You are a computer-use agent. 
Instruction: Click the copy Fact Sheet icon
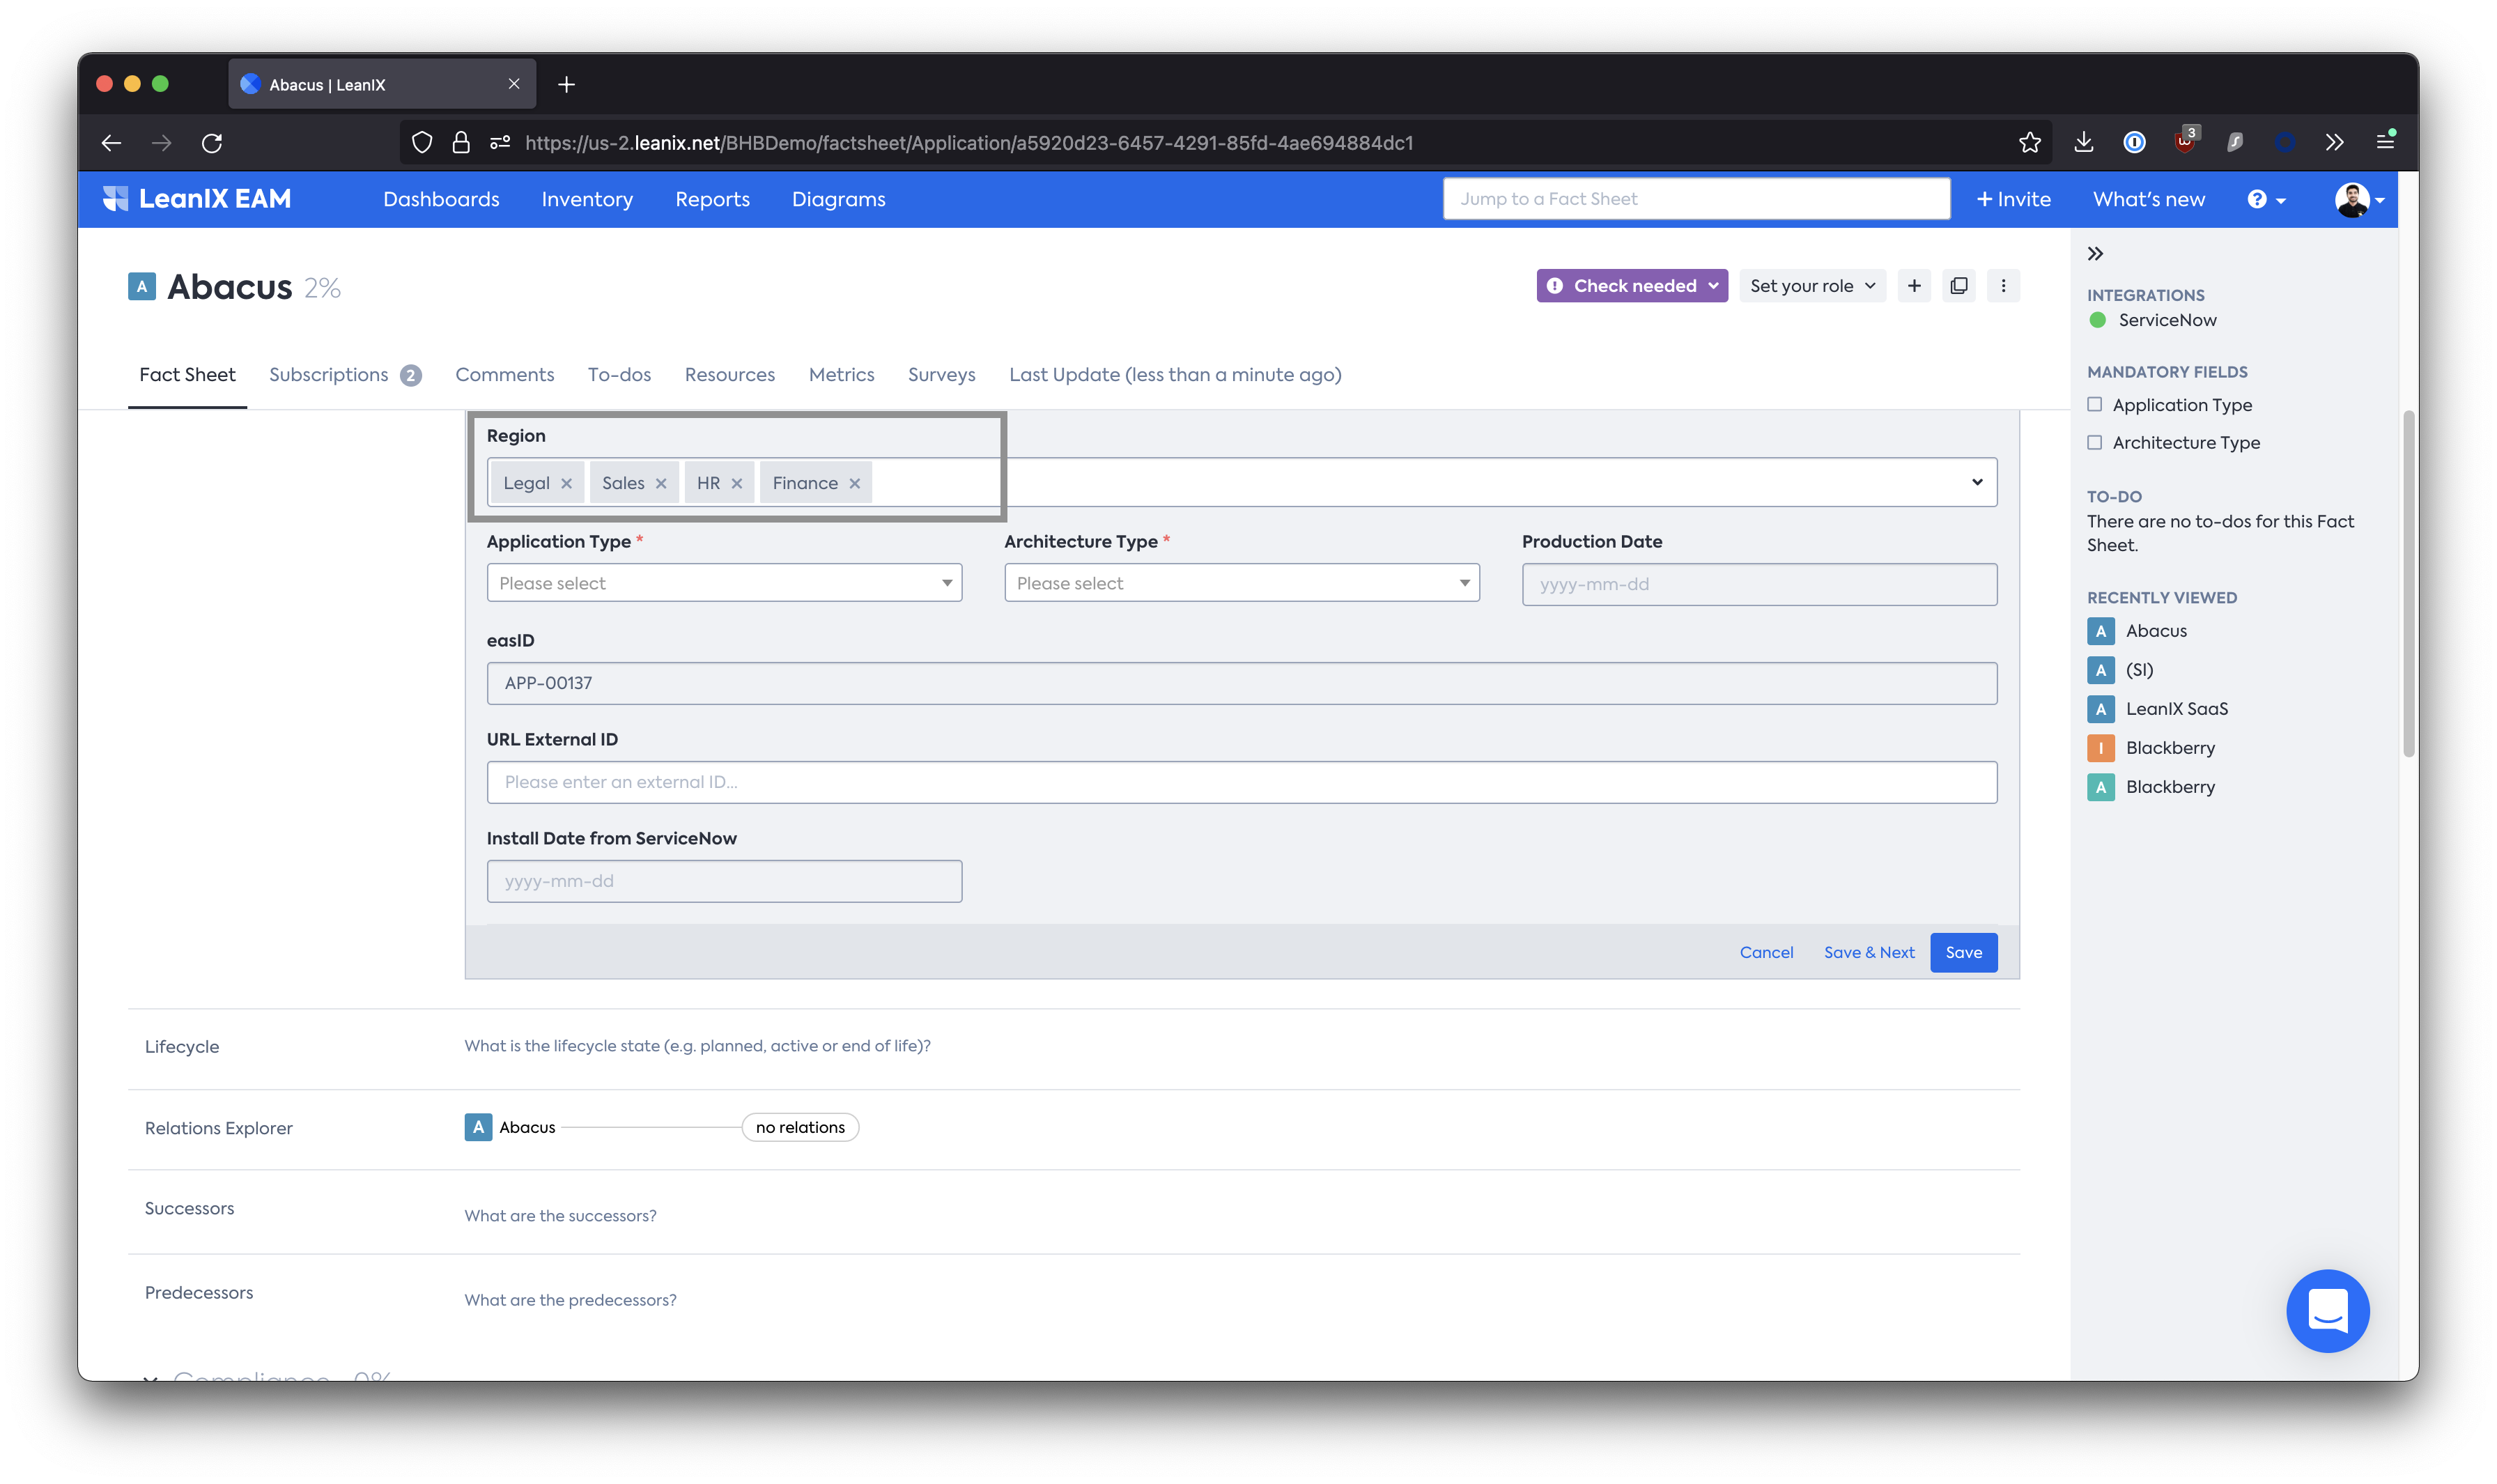(1958, 286)
